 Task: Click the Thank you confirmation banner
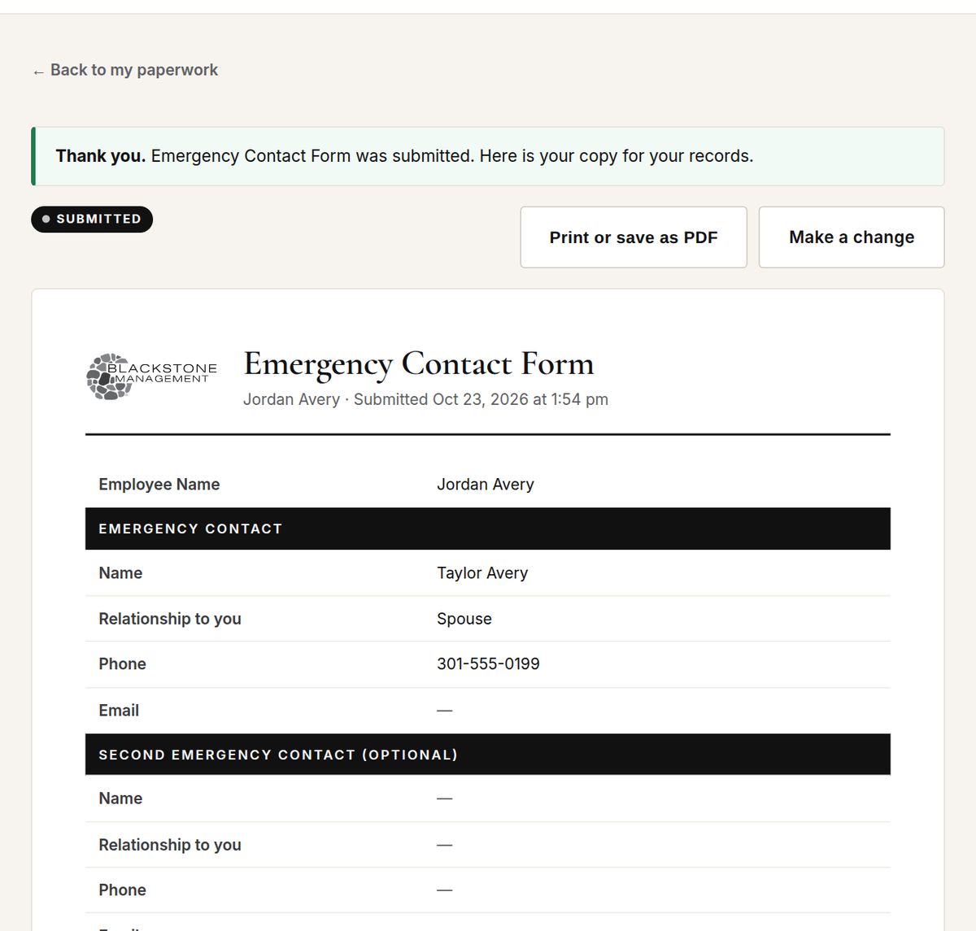pos(488,156)
